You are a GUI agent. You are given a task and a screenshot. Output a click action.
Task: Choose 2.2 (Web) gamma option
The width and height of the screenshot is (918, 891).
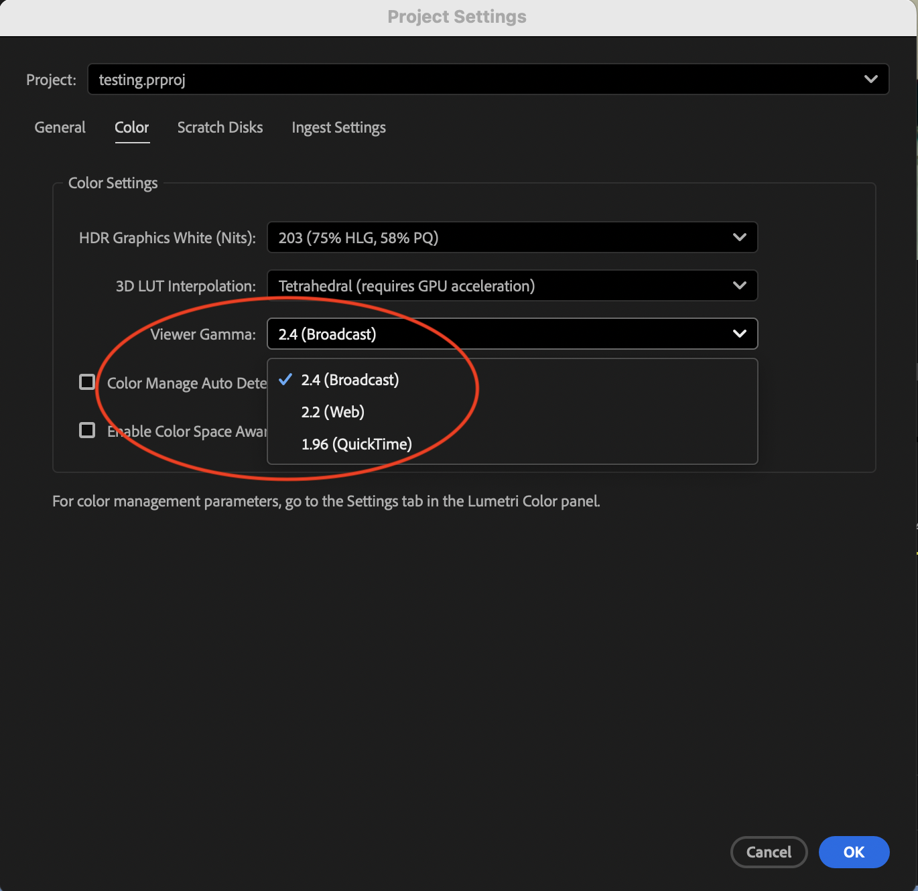click(333, 412)
